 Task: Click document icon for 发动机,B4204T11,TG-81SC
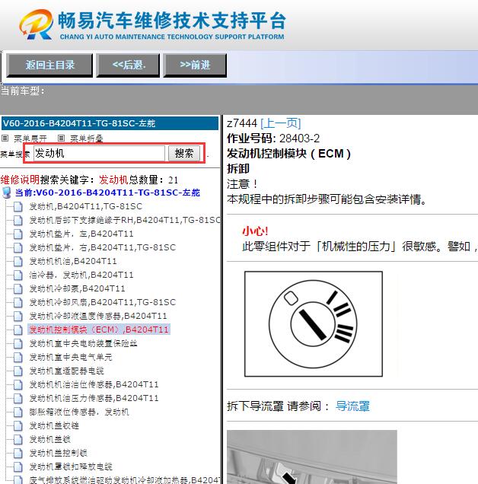point(18,206)
